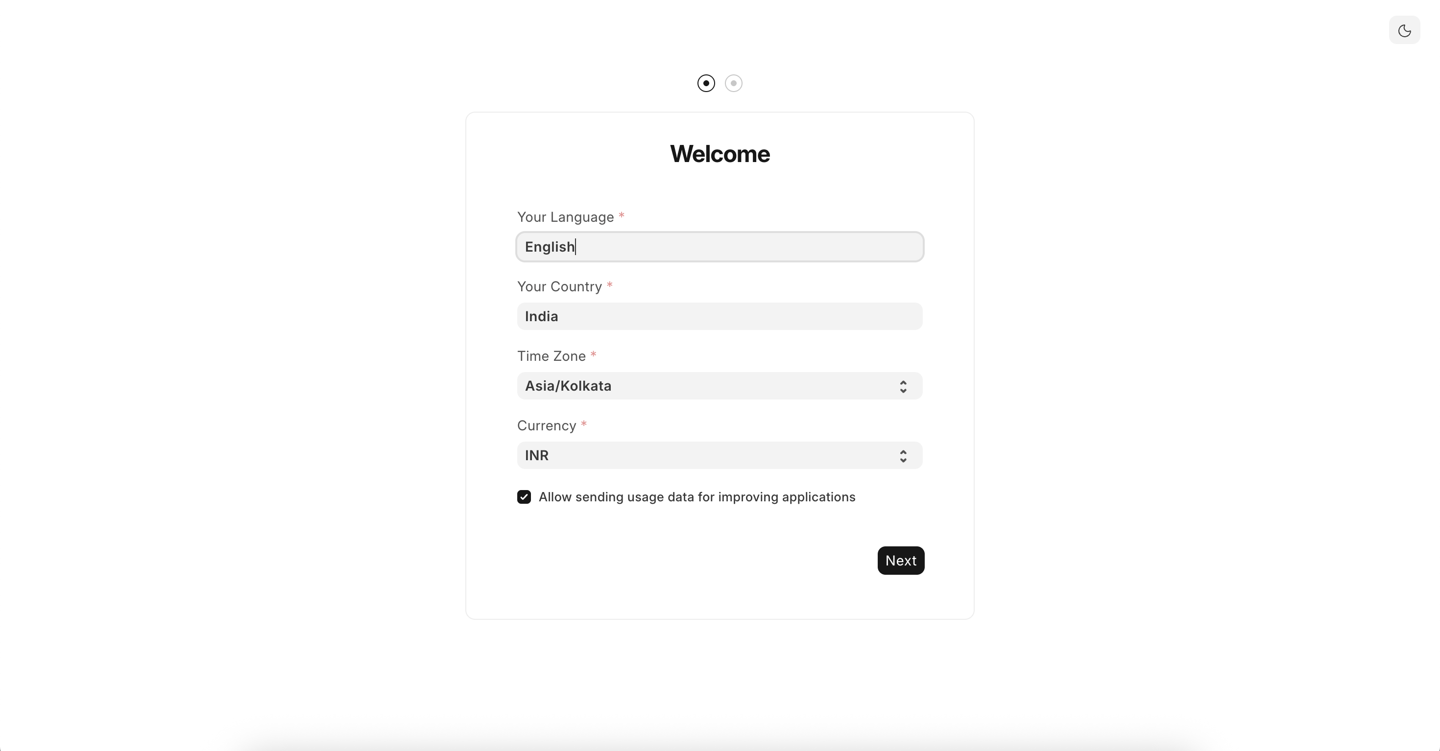Uncheck the usage data checkbox
Screen dimensions: 1440x751
coord(524,497)
